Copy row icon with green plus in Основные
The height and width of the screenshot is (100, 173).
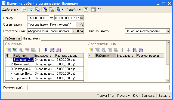(x=15, y=50)
